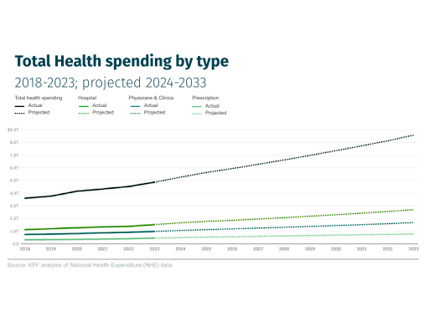Click the Hospital 'Projected' legend label

click(103, 112)
